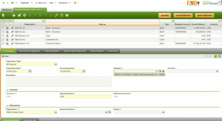
Task: Open the Business Partner dropdown arrow
Action: (106, 112)
